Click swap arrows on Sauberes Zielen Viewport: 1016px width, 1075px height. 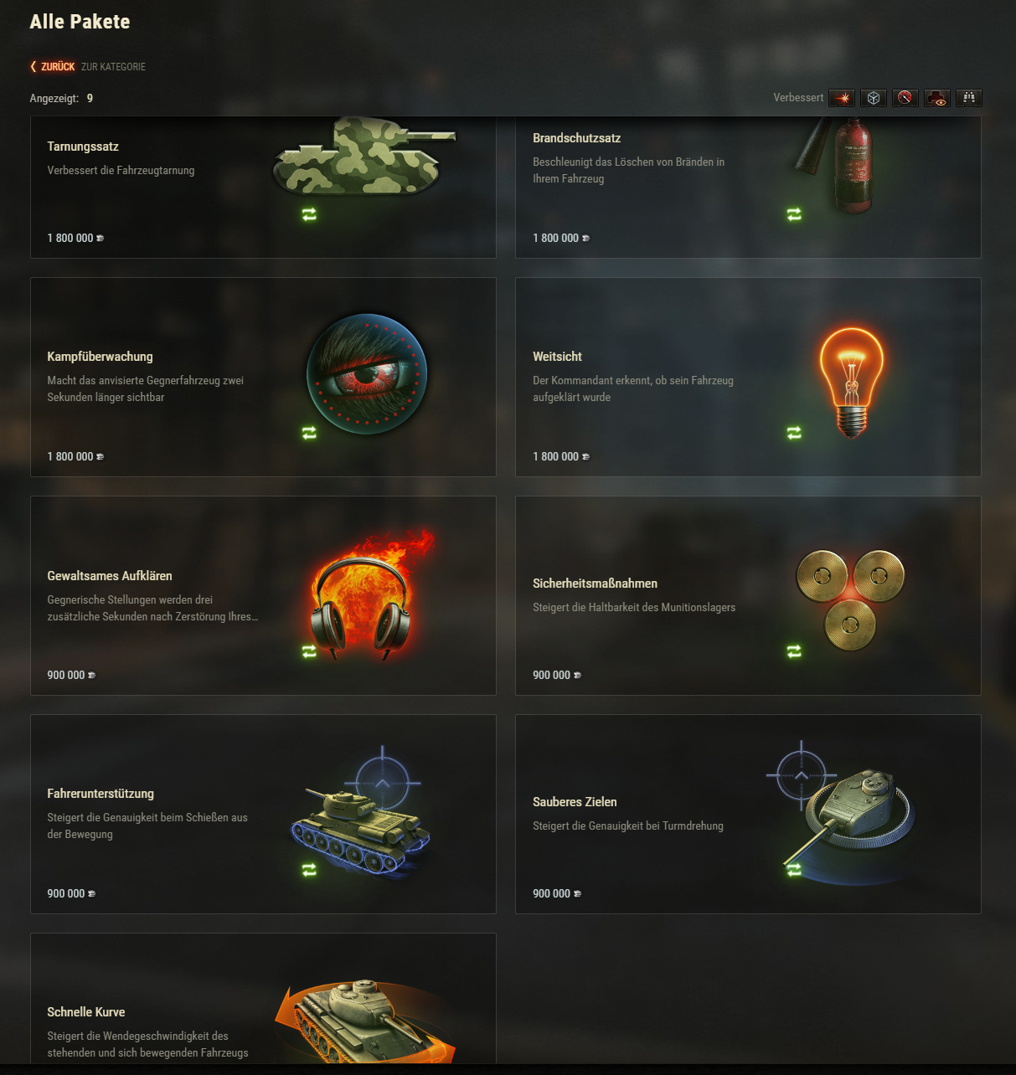point(794,870)
